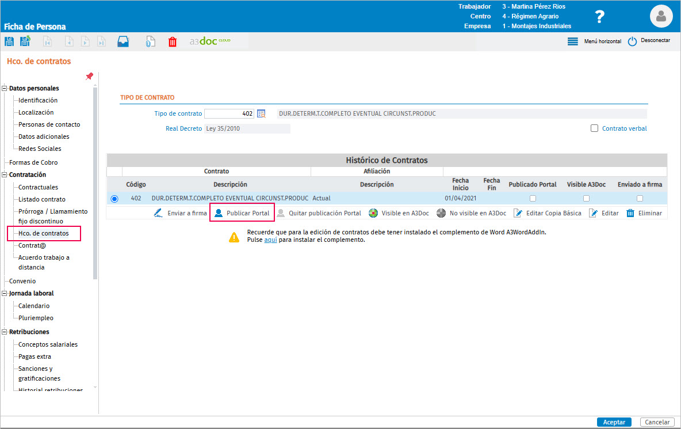This screenshot has width=681, height=429.
Task: Enable the Contrato verbal checkbox
Action: click(x=594, y=128)
